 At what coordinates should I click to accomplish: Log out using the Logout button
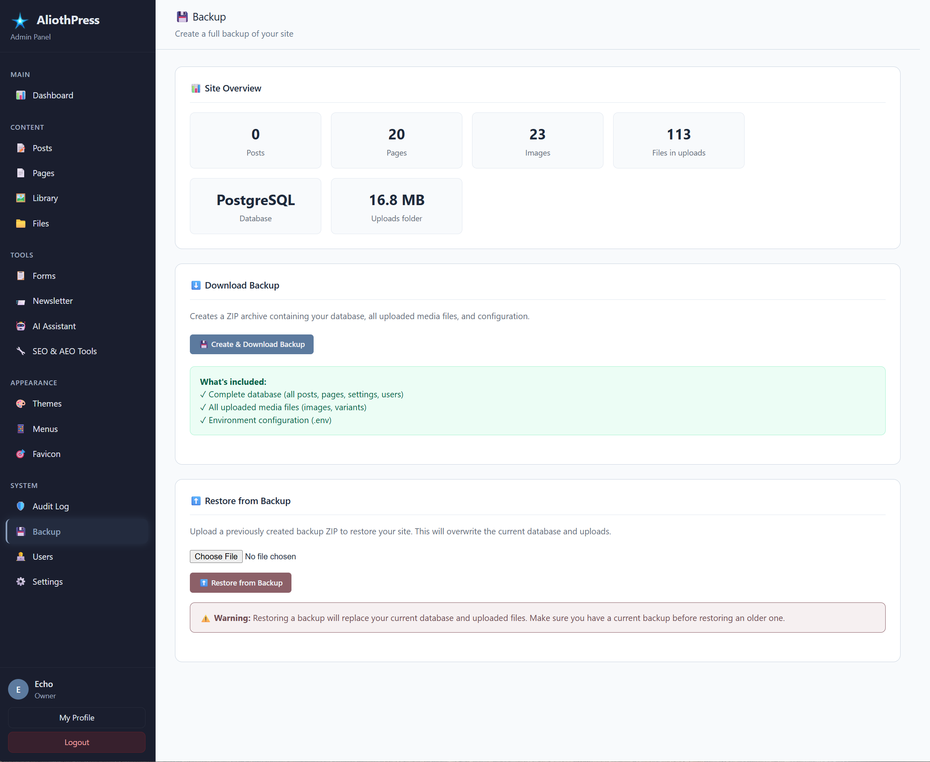77,742
